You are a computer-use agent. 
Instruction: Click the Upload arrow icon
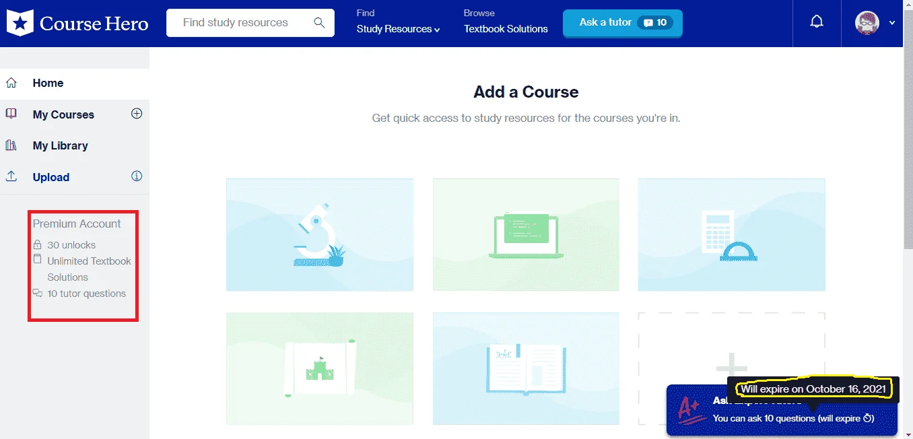pyautogui.click(x=11, y=176)
